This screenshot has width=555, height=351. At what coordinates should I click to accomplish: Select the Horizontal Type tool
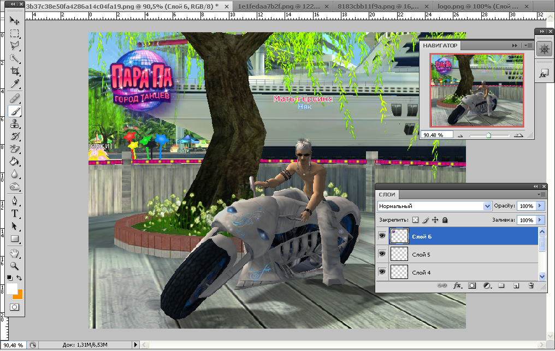(x=15, y=213)
